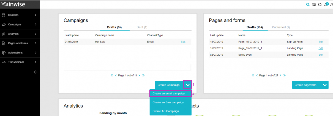The width and height of the screenshot is (333, 116).
Task: Go to previous page of Campaigns list
Action: pos(116,75)
